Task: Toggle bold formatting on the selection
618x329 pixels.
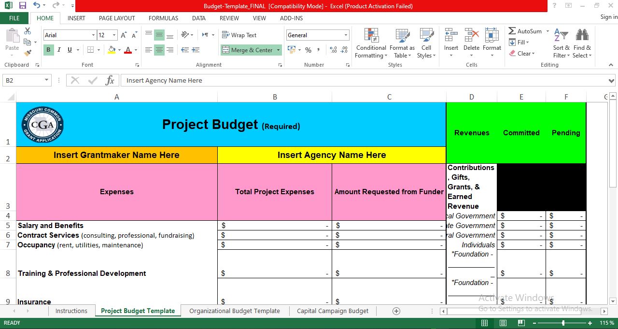Action: coord(48,50)
